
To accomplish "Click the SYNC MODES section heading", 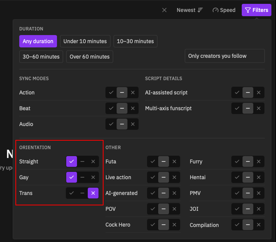I will (x=34, y=79).
